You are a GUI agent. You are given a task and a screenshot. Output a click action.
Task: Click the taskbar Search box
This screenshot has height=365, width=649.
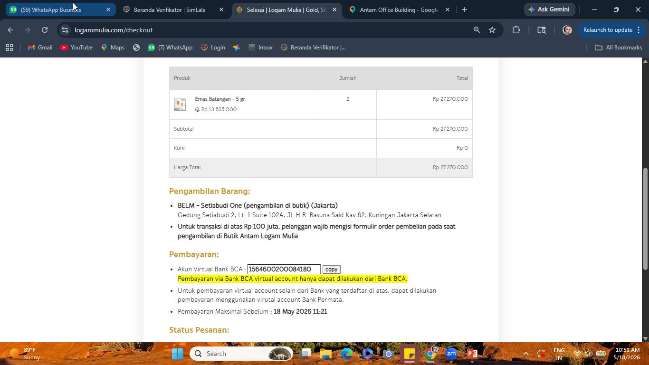(x=241, y=354)
